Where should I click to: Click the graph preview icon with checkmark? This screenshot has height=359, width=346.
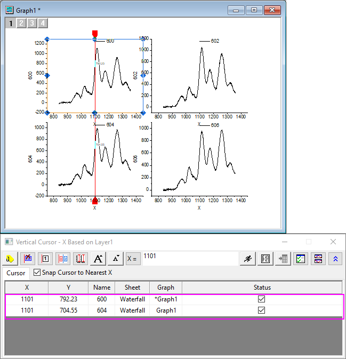[x=301, y=259]
